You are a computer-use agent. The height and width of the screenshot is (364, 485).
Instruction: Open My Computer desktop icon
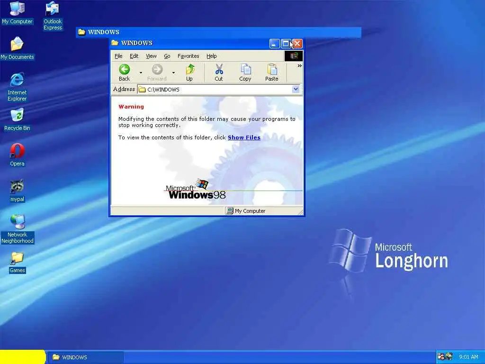coord(17,13)
